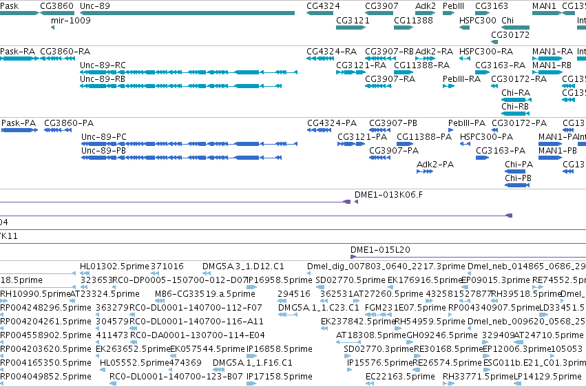The width and height of the screenshot is (586, 387).
Task: Select EST SD02770.3prime label
Action: 379,349
